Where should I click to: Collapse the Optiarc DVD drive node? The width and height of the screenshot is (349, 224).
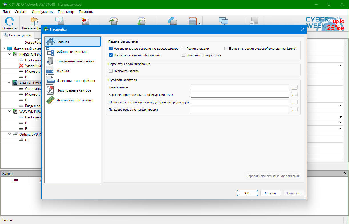coord(9,134)
